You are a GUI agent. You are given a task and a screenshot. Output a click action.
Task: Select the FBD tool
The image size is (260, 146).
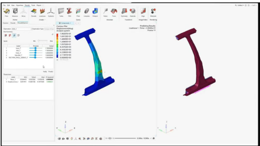(x=69, y=13)
